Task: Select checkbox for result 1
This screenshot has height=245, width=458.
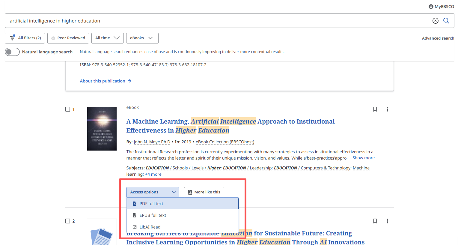Action: [x=68, y=109]
